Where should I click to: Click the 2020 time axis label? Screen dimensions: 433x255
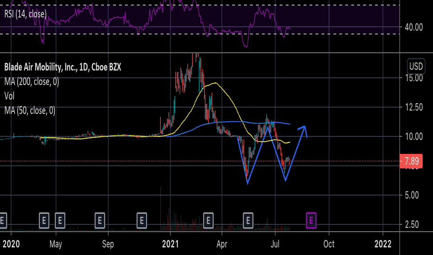(11, 244)
